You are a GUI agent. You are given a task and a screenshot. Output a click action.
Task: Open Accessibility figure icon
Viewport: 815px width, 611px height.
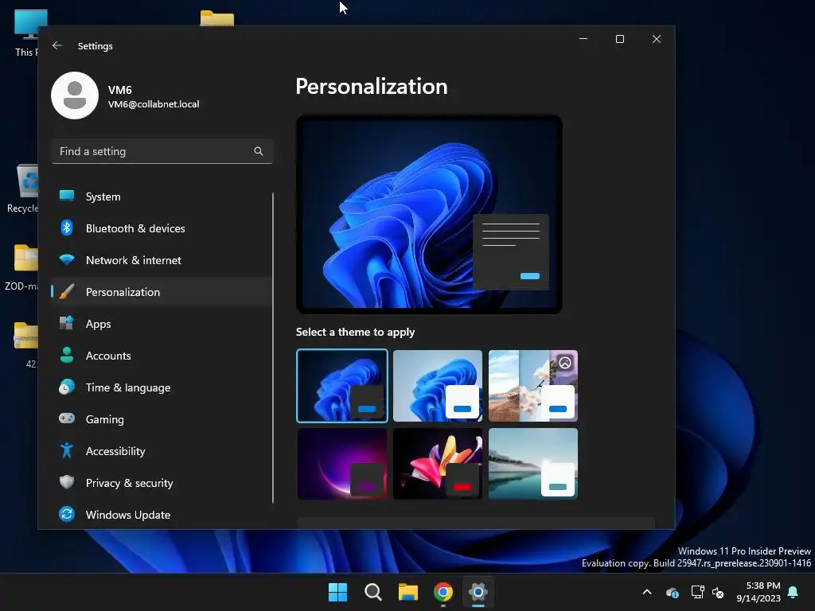67,450
